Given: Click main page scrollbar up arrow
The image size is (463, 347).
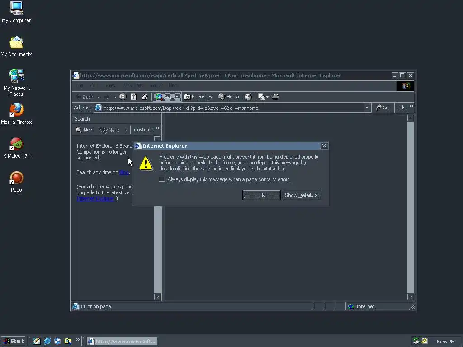Looking at the screenshot, I should click(x=411, y=118).
